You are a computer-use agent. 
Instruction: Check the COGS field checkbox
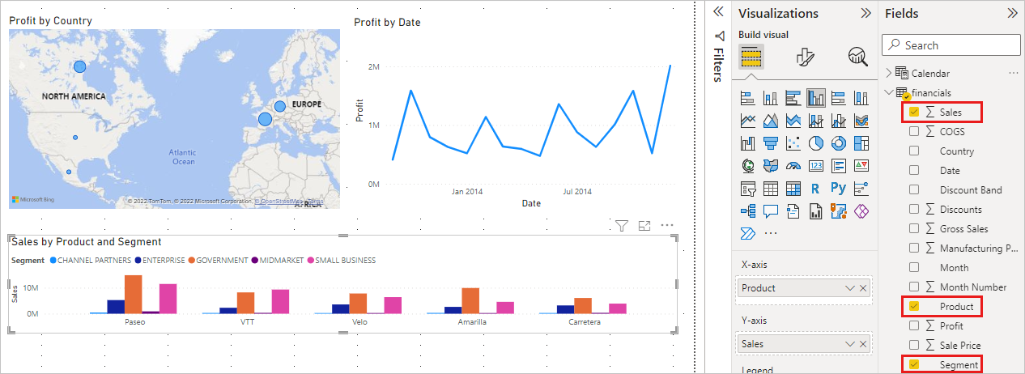pos(914,131)
